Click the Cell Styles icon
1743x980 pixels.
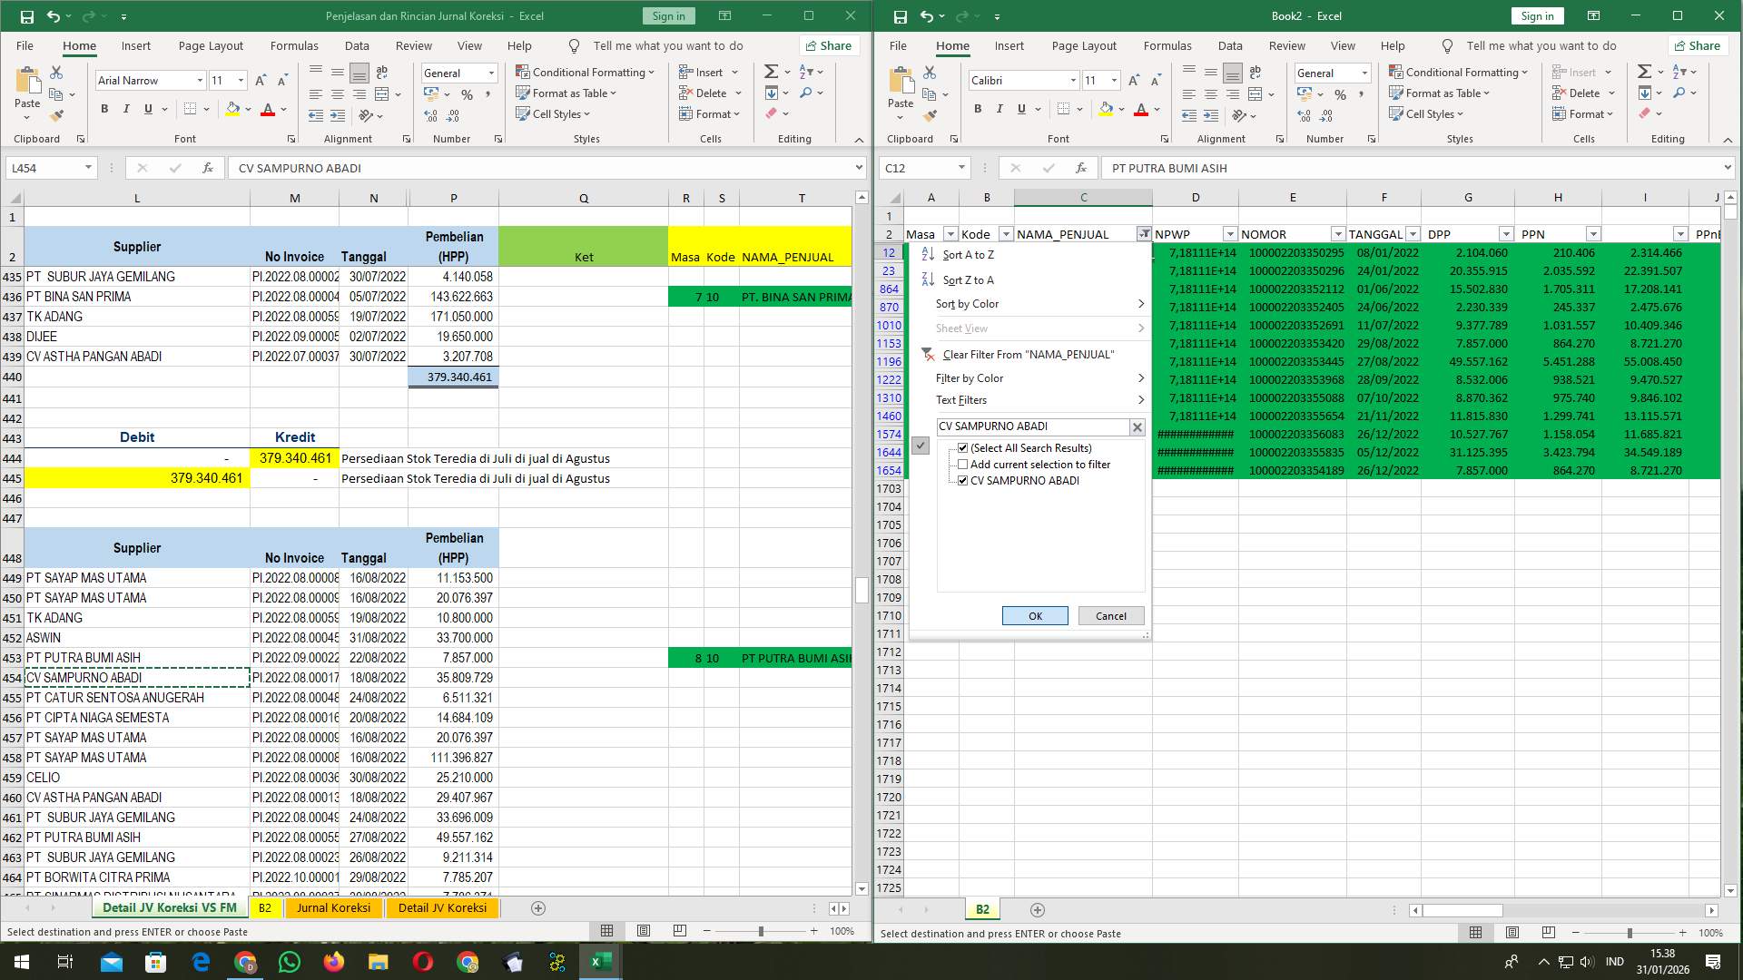pos(524,113)
